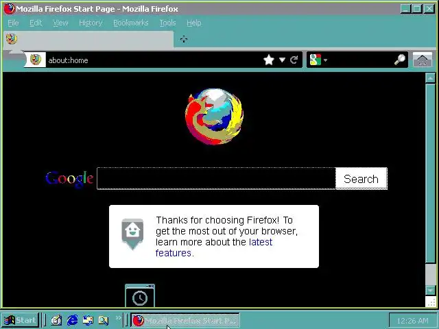439x329 pixels.
Task: Click the scrollbar down arrow
Action: coord(430,291)
